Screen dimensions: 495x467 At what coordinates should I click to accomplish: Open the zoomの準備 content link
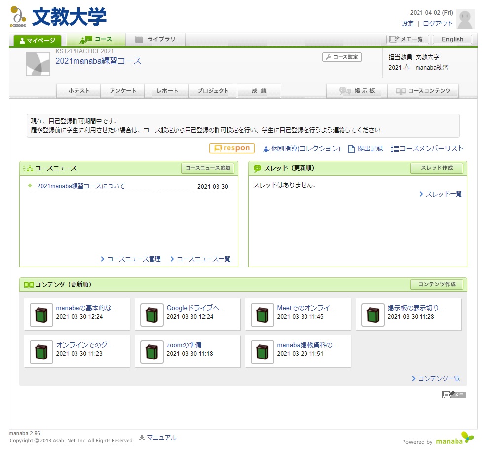pyautogui.click(x=184, y=345)
